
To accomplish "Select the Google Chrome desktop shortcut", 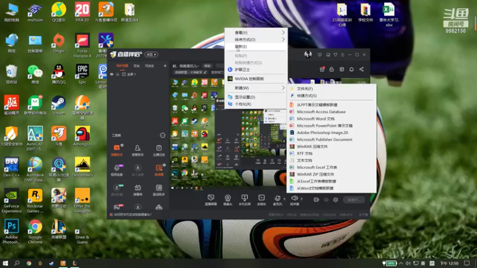I will pyautogui.click(x=35, y=231).
